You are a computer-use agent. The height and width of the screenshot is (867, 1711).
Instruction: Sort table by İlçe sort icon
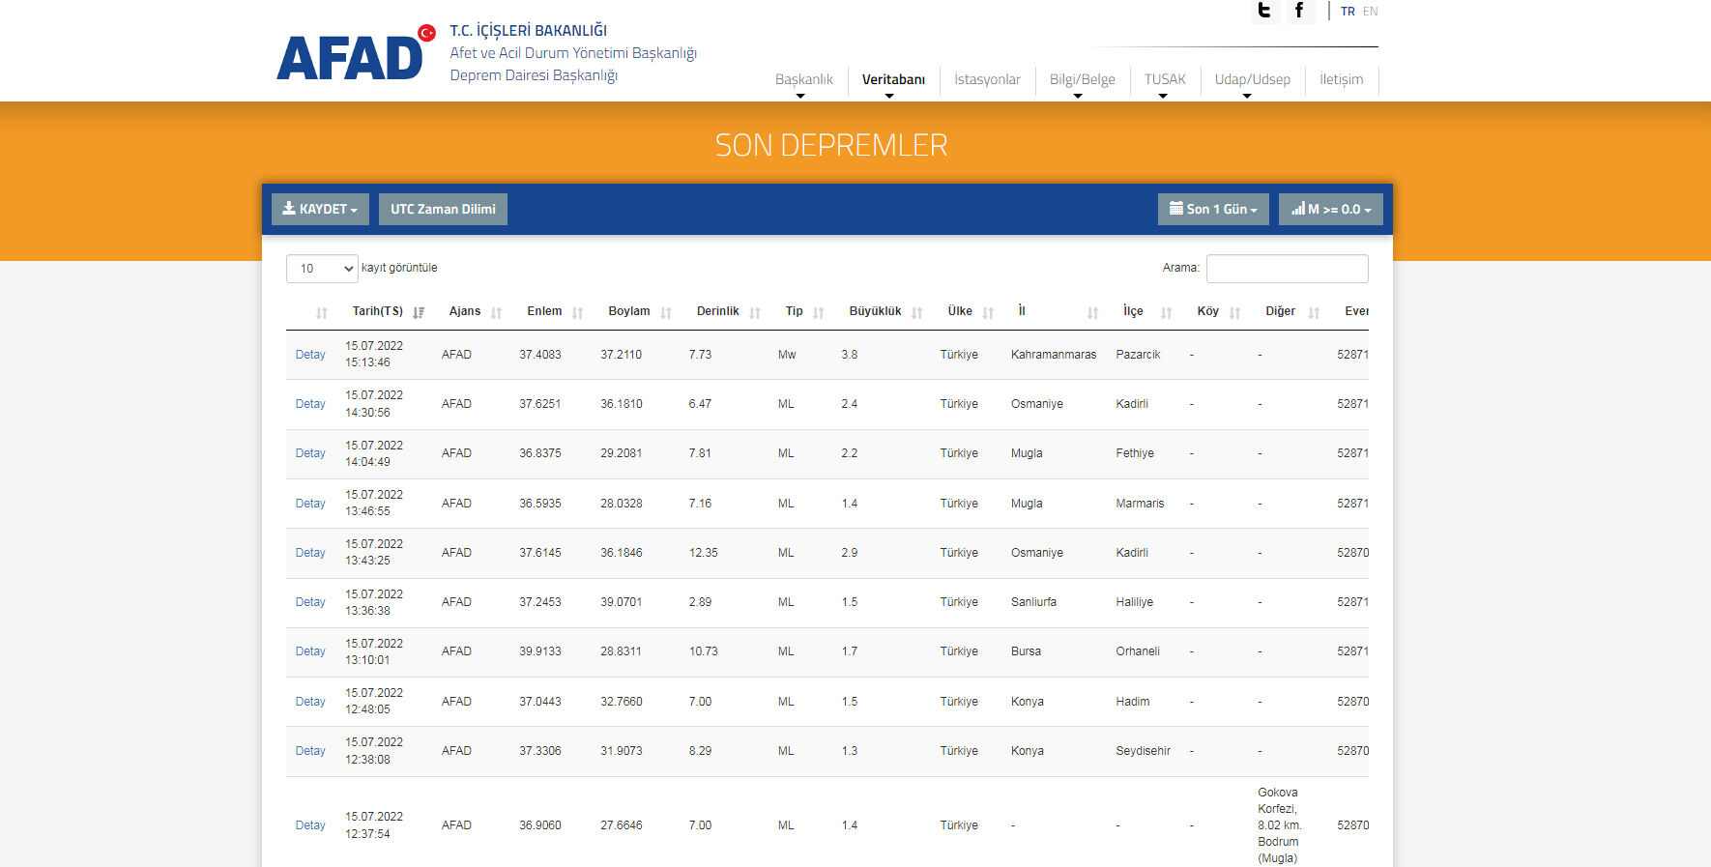point(1166,312)
